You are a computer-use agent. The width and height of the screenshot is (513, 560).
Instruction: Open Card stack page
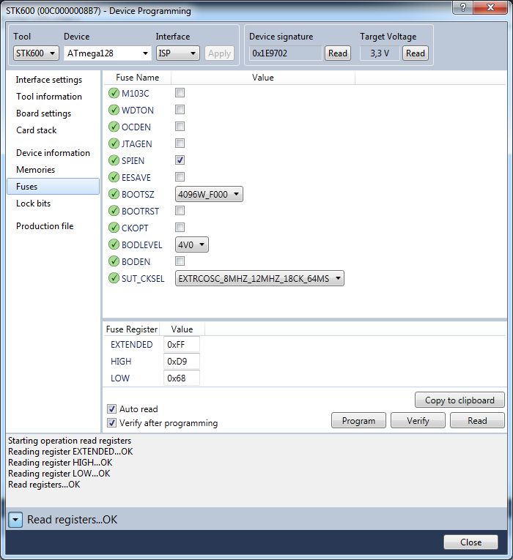point(37,130)
